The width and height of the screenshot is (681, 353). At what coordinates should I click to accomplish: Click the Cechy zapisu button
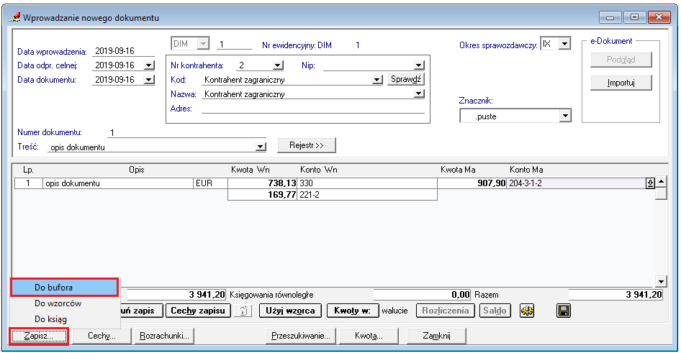(x=198, y=311)
